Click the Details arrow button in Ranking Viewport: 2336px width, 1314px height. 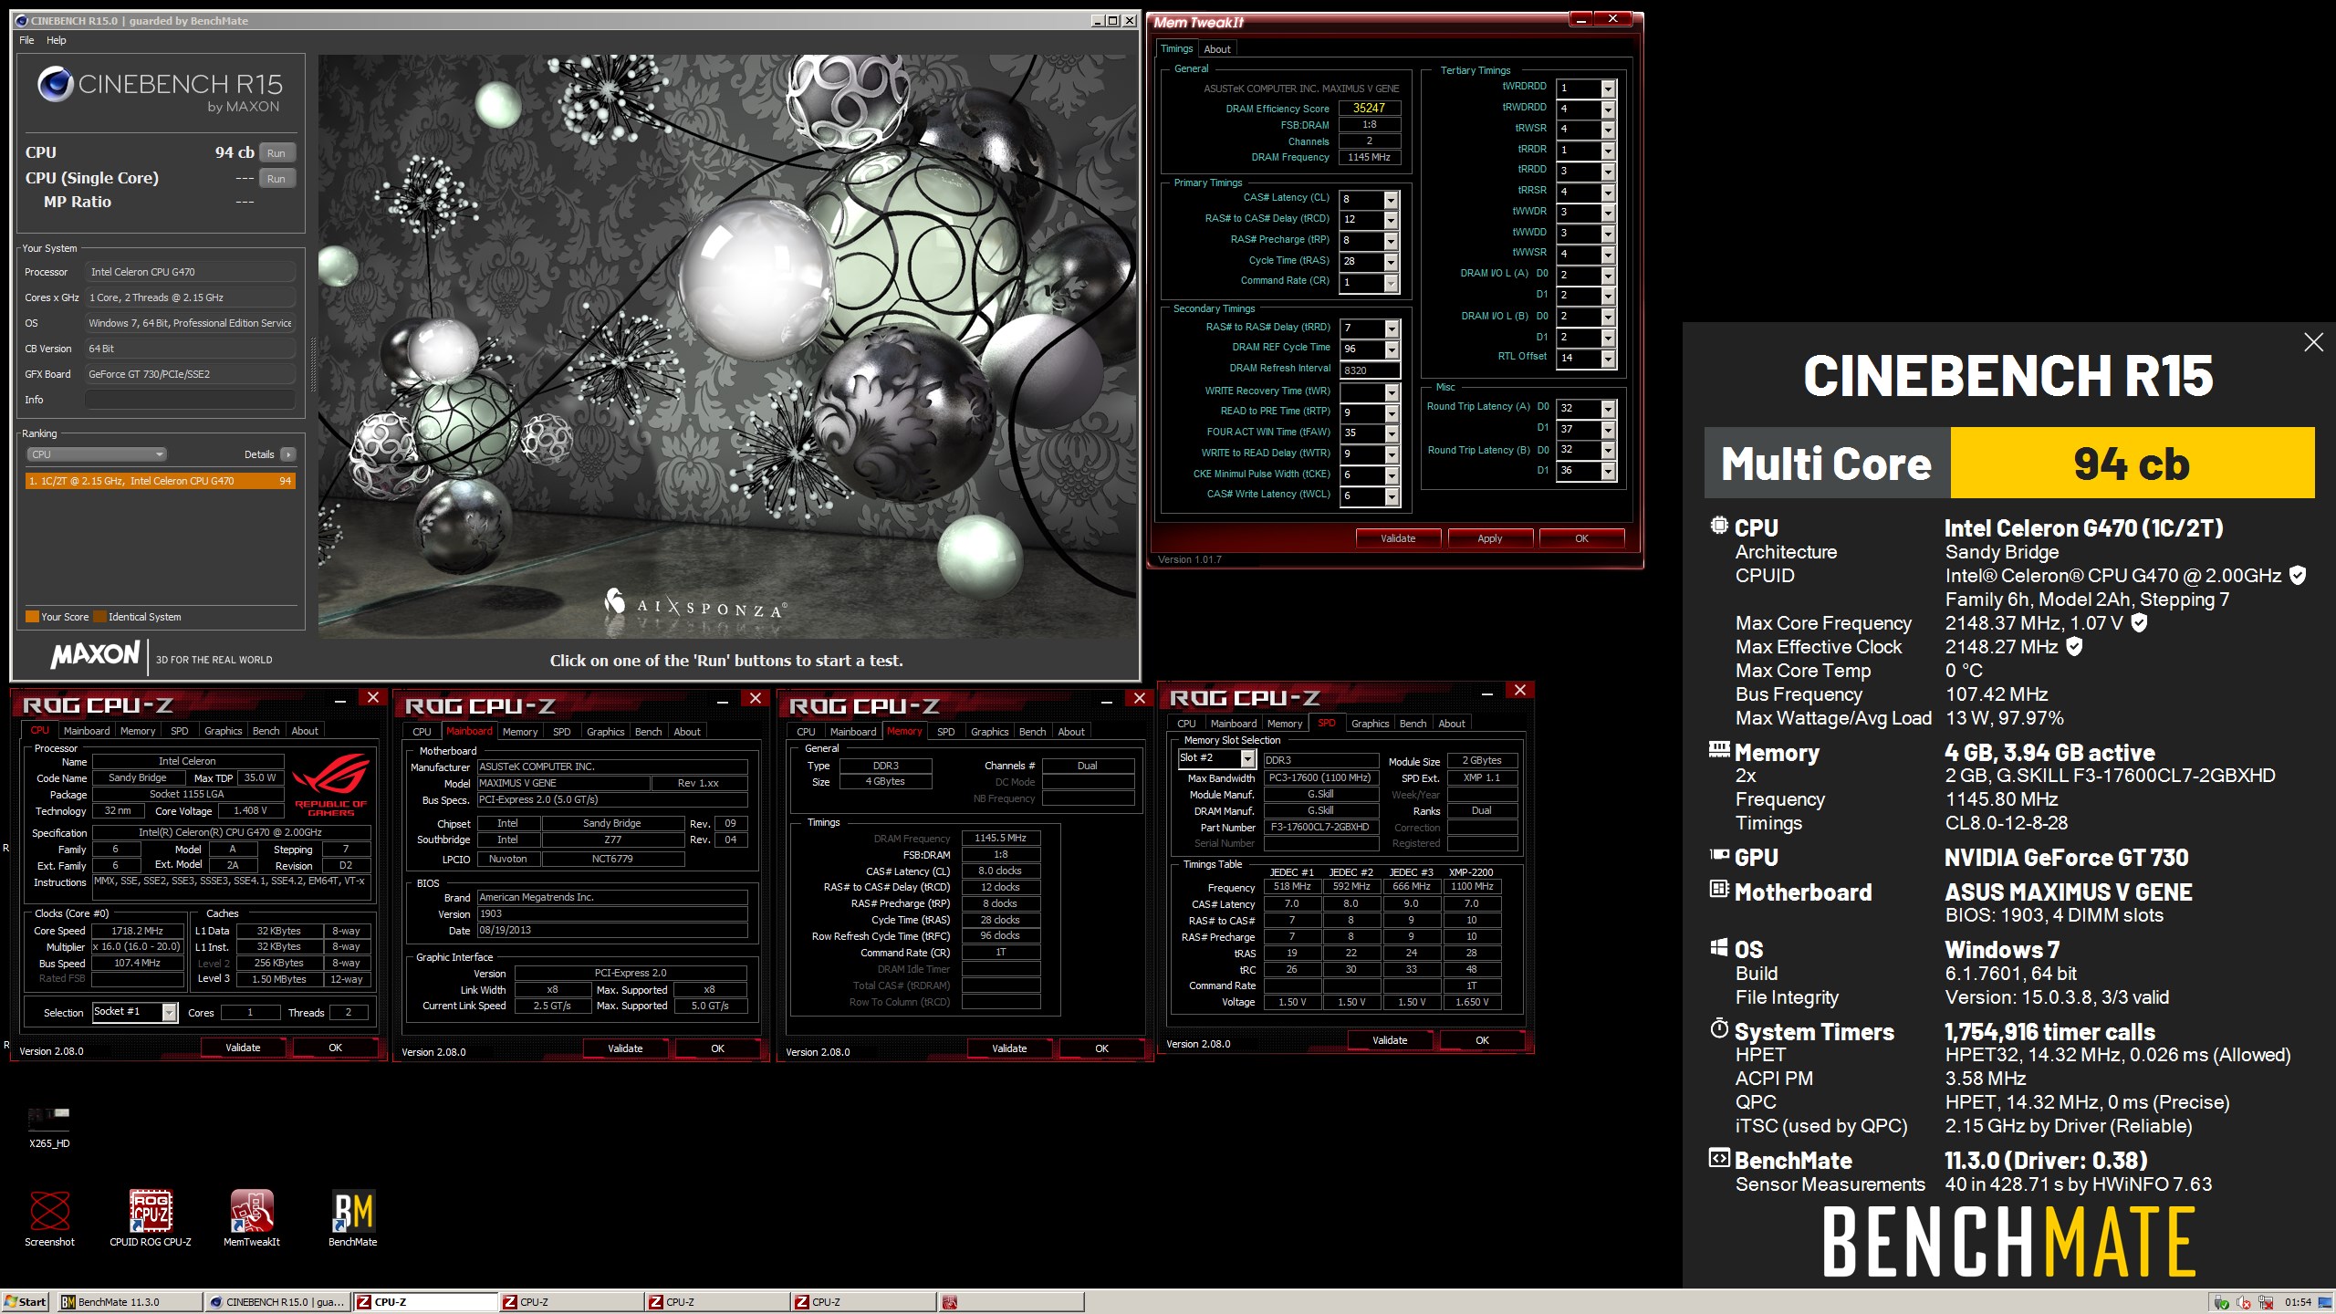pos(288,454)
